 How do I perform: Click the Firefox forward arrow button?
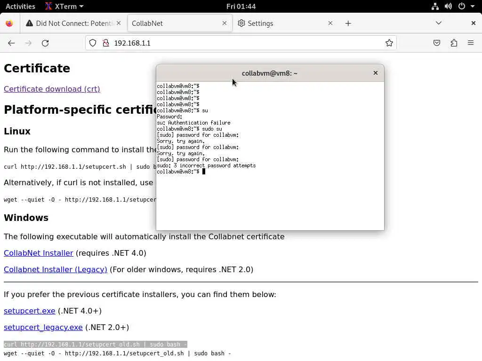(28, 43)
